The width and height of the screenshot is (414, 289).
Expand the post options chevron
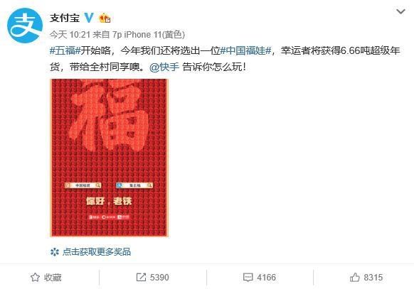pyautogui.click(x=400, y=11)
